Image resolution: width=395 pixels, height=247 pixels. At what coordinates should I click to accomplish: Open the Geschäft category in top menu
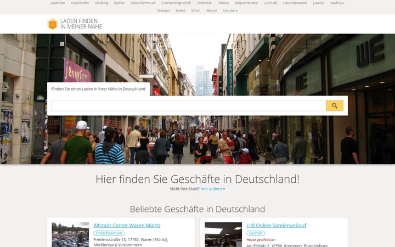[x=270, y=3]
